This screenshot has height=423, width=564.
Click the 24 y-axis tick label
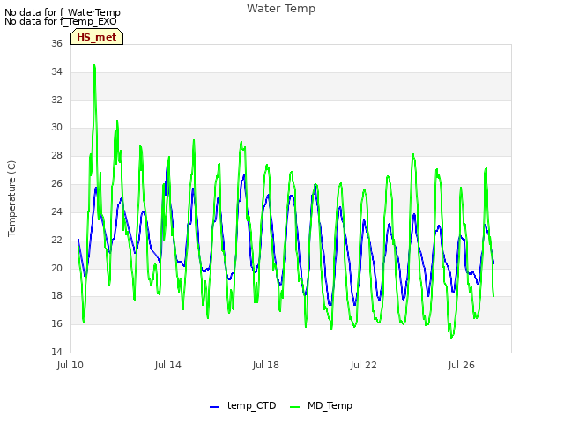pos(56,211)
